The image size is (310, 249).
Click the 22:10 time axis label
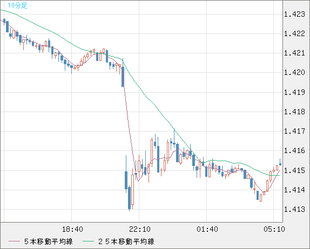tap(140, 229)
